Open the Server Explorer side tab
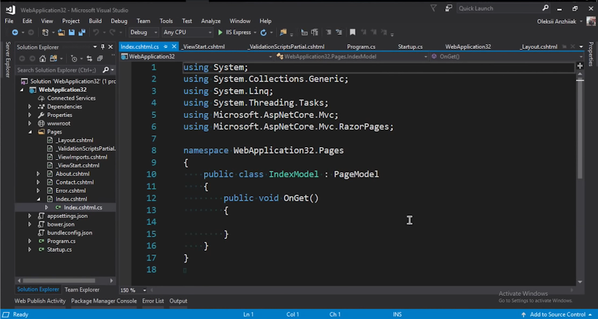Image resolution: width=598 pixels, height=319 pixels. click(x=7, y=60)
